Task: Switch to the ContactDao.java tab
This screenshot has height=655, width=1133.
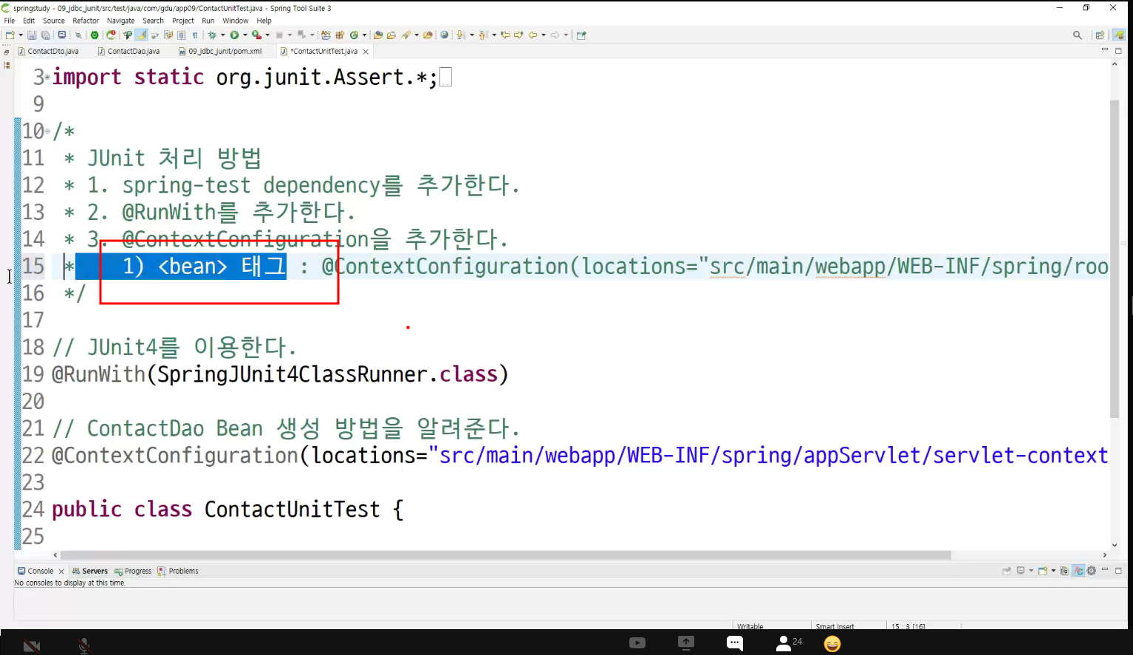Action: tap(129, 51)
